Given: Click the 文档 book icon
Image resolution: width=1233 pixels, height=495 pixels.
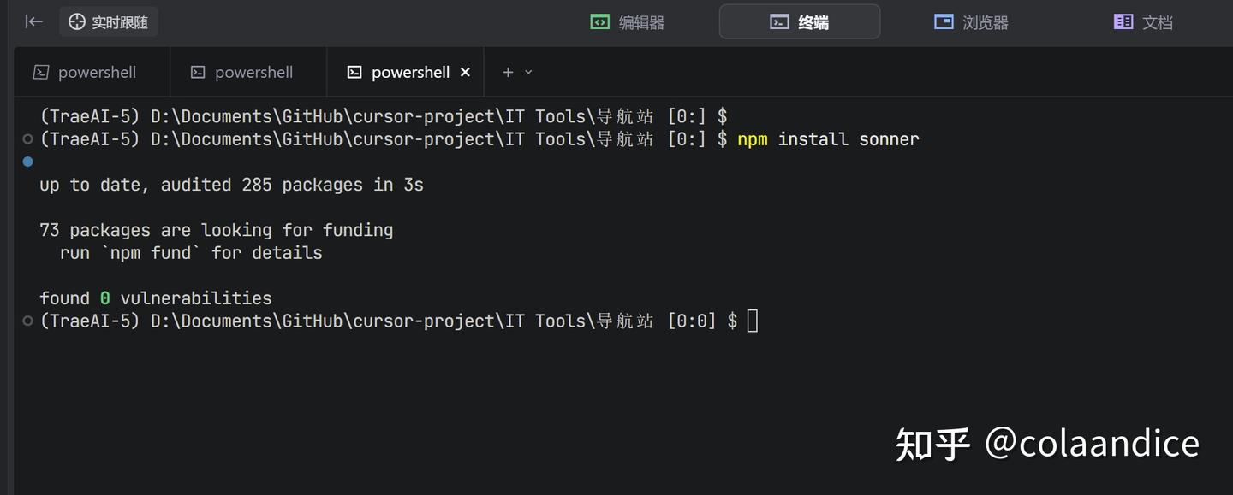Looking at the screenshot, I should click(1123, 22).
